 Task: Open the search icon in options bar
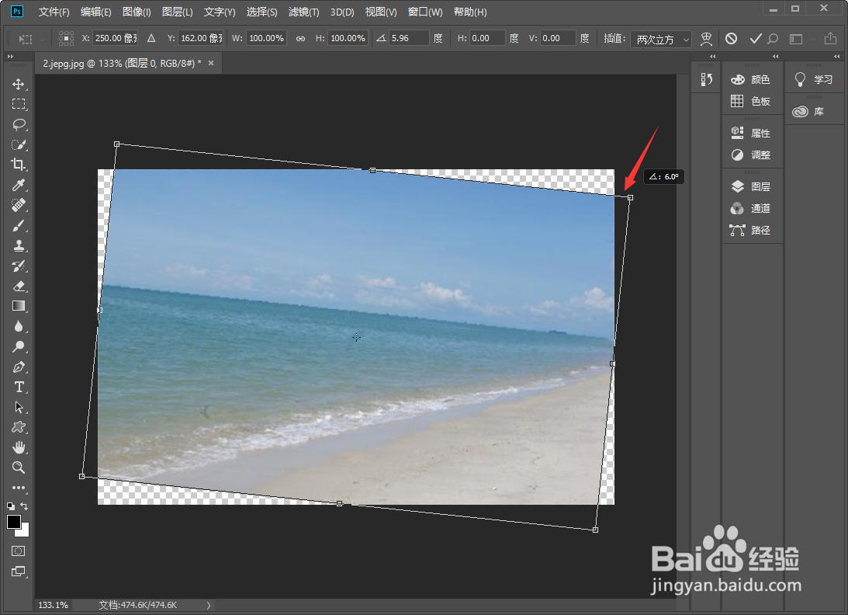pyautogui.click(x=774, y=39)
